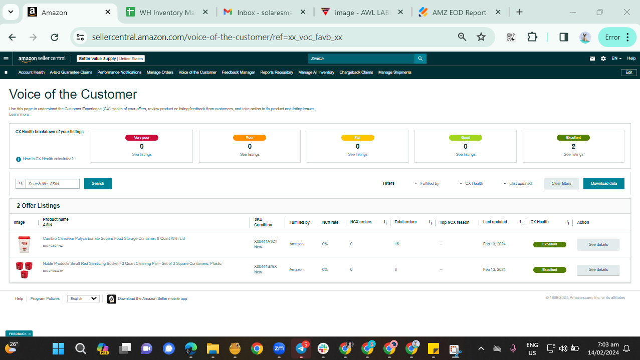Open Slack from the taskbar
This screenshot has height=360, width=640.
[x=324, y=348]
